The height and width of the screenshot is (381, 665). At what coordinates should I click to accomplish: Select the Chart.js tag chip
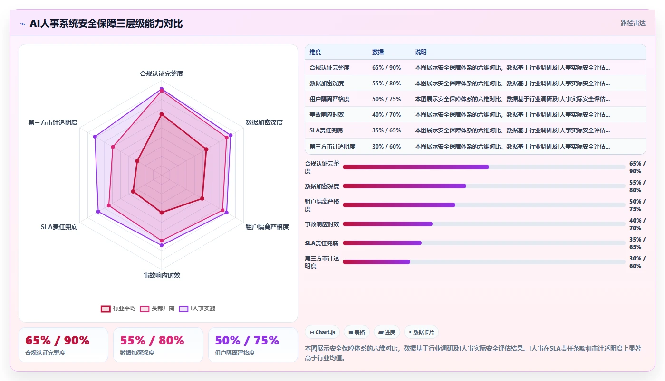point(322,332)
